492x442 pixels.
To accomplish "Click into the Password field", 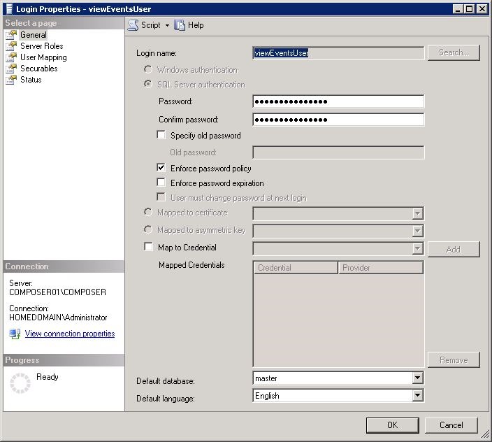I will [x=338, y=101].
